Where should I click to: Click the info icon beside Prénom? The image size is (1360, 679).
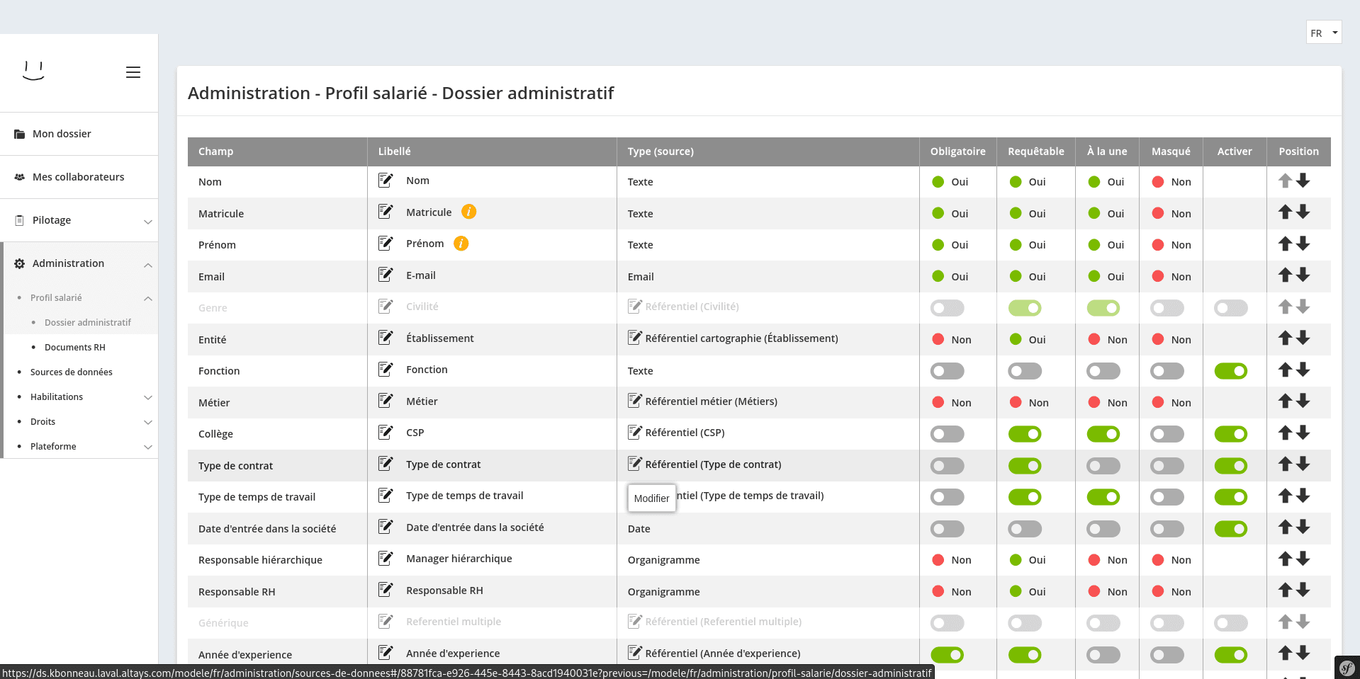pos(461,244)
